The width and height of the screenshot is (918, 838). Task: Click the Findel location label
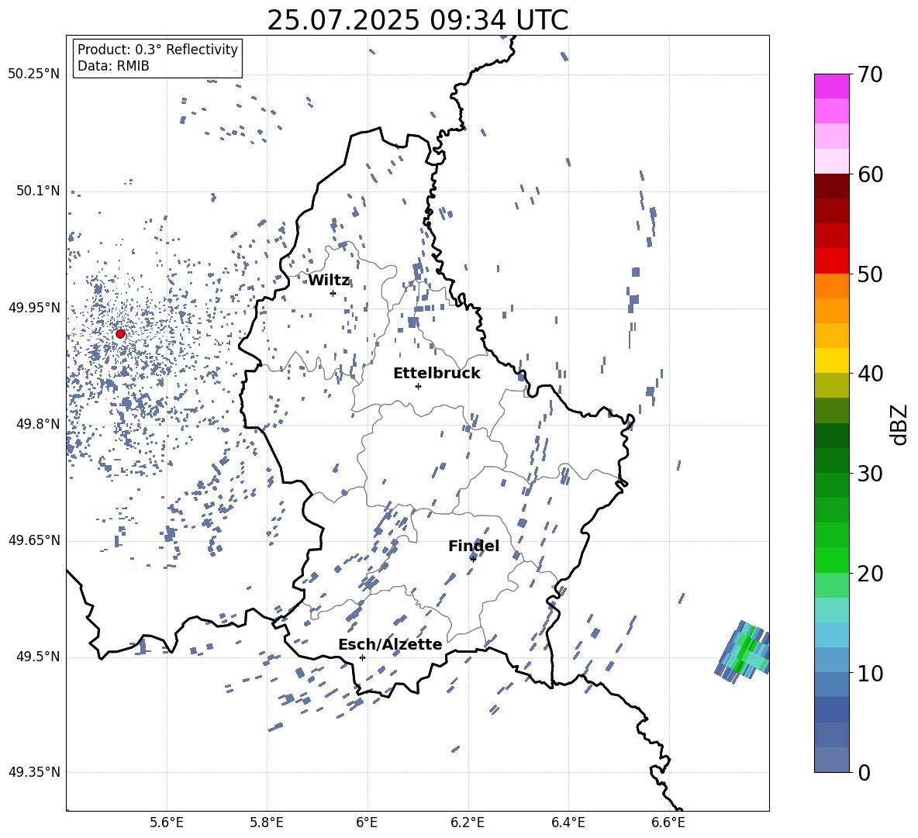(x=474, y=546)
